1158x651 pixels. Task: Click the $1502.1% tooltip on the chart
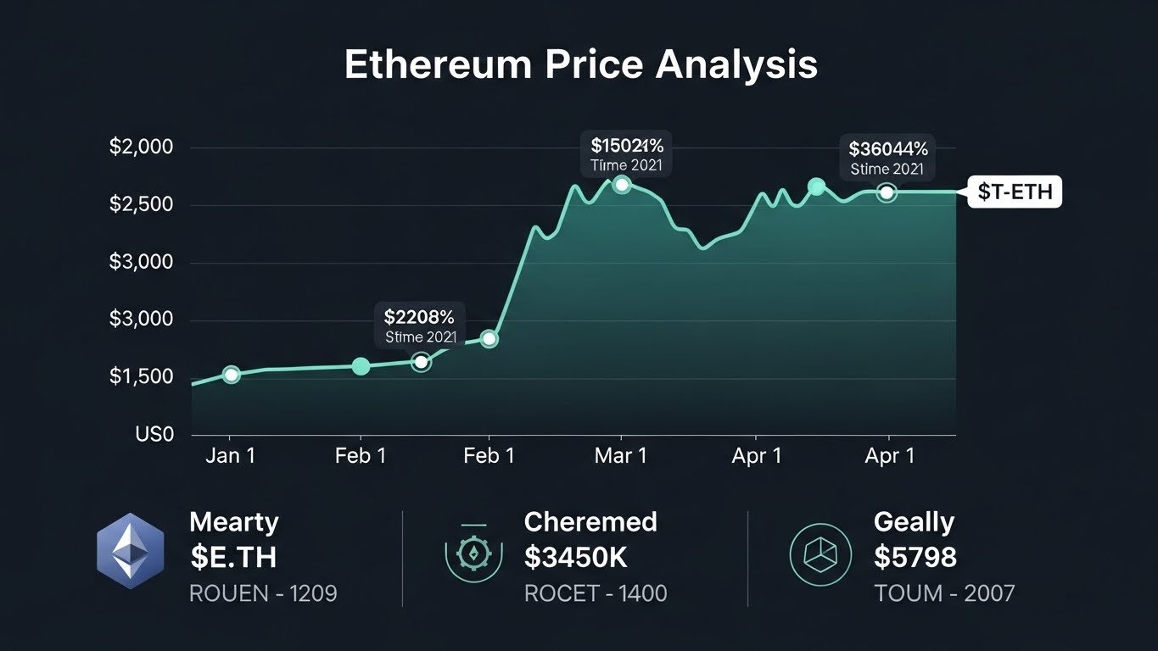click(627, 153)
